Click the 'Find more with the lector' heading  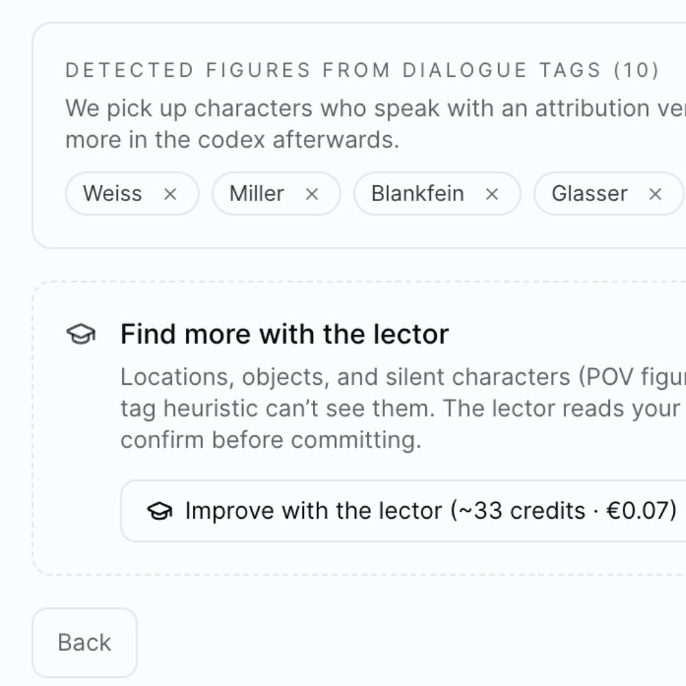[x=285, y=334]
